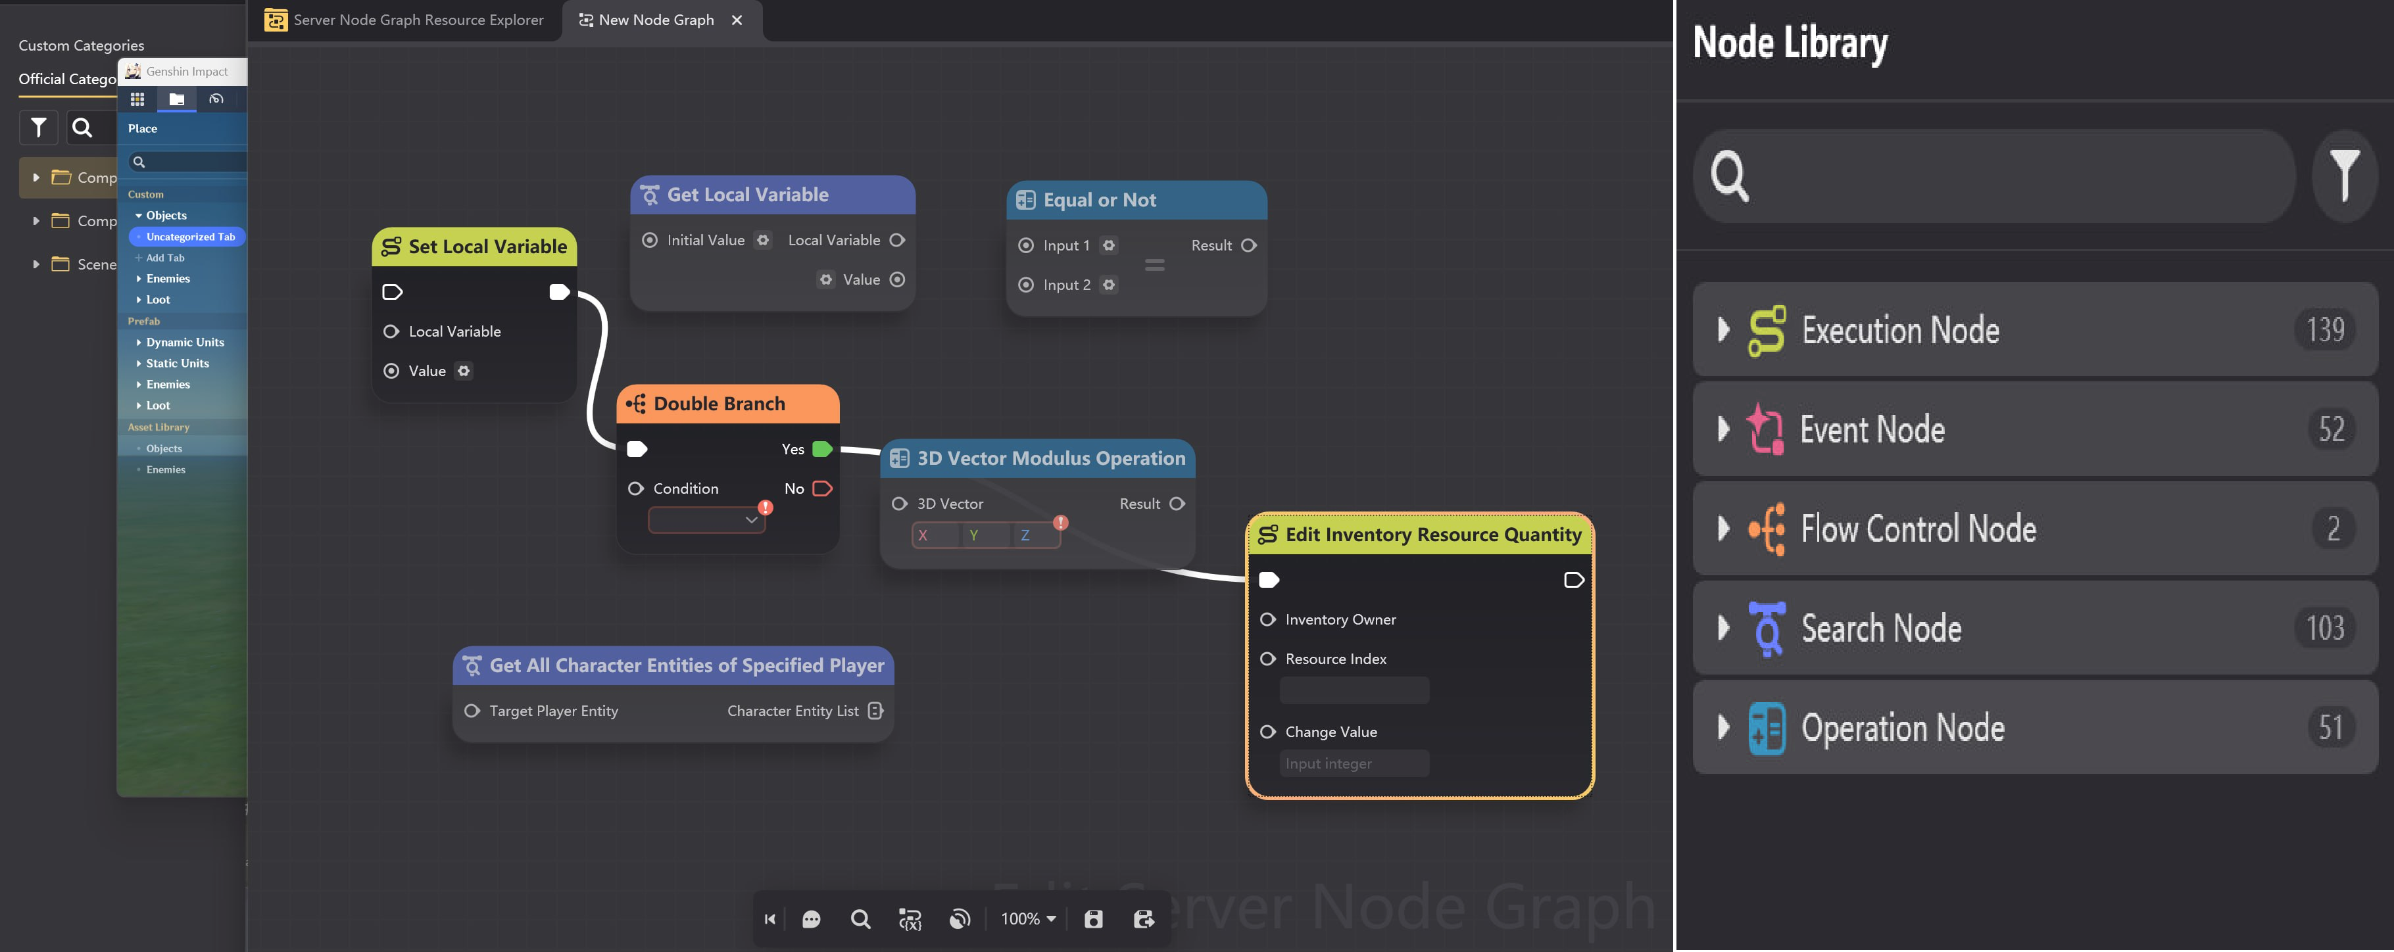
Task: Click the Input 1 gear icon
Action: [x=1109, y=245]
